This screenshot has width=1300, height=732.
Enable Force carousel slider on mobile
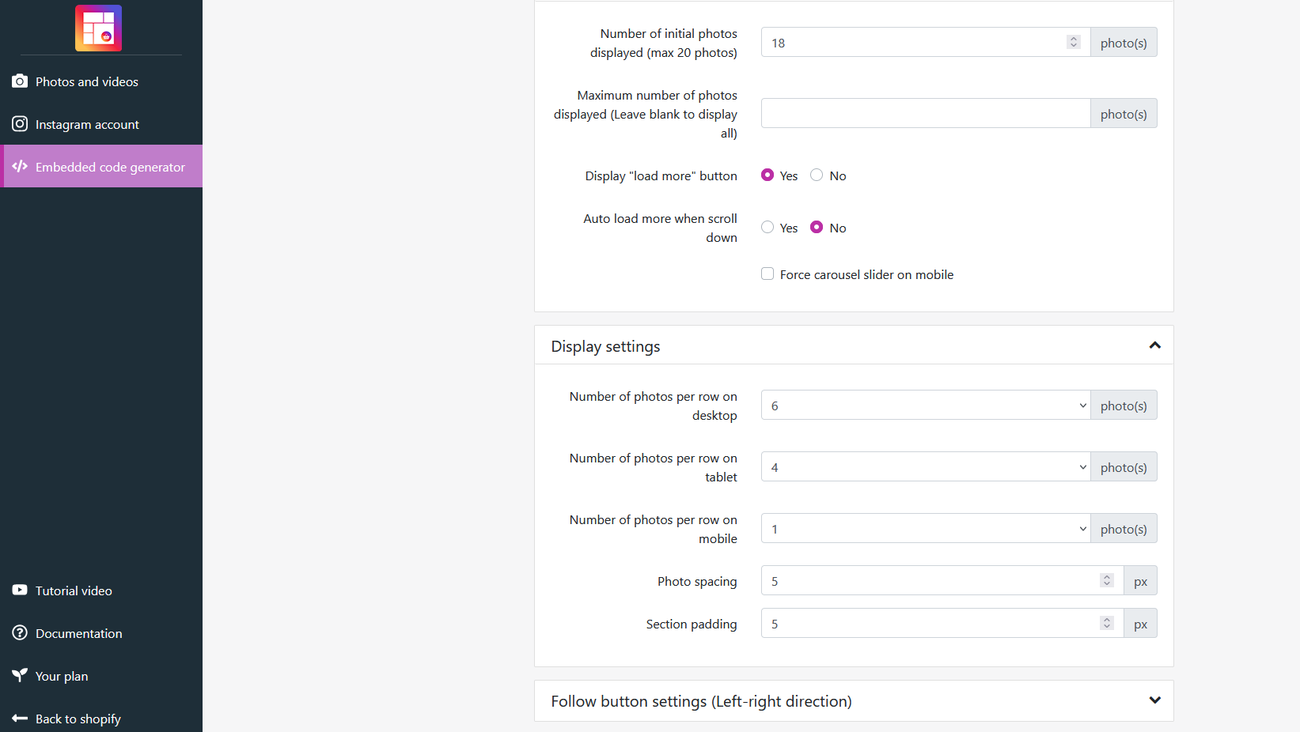tap(767, 274)
